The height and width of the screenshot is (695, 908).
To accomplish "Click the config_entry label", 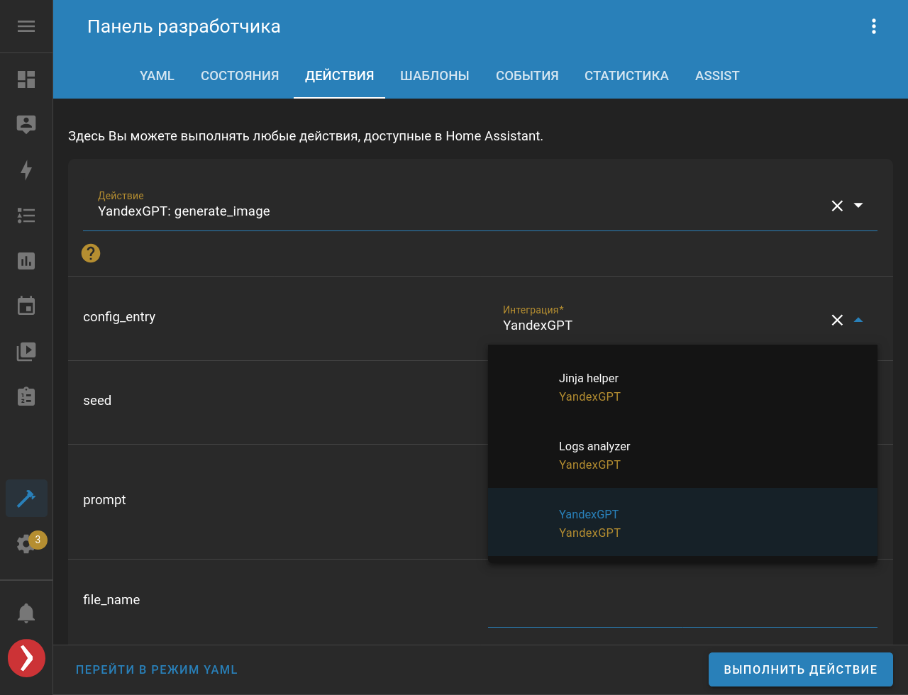I will pyautogui.click(x=119, y=317).
